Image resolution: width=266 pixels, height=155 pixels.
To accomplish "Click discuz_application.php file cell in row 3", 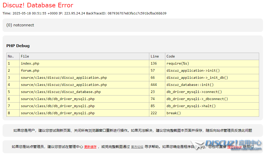I will tap(84, 77).
